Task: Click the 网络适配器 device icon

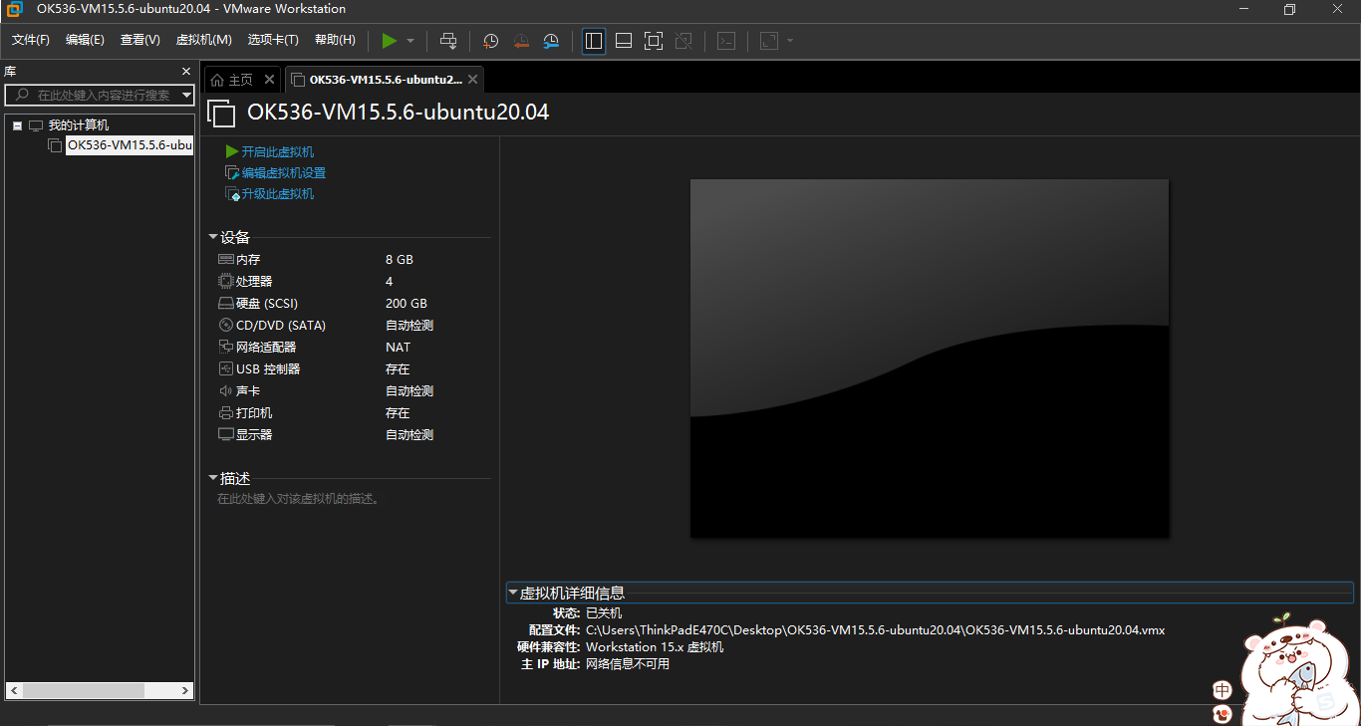Action: tap(226, 347)
